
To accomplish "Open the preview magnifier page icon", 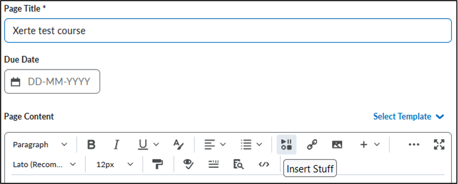I will tap(239, 164).
